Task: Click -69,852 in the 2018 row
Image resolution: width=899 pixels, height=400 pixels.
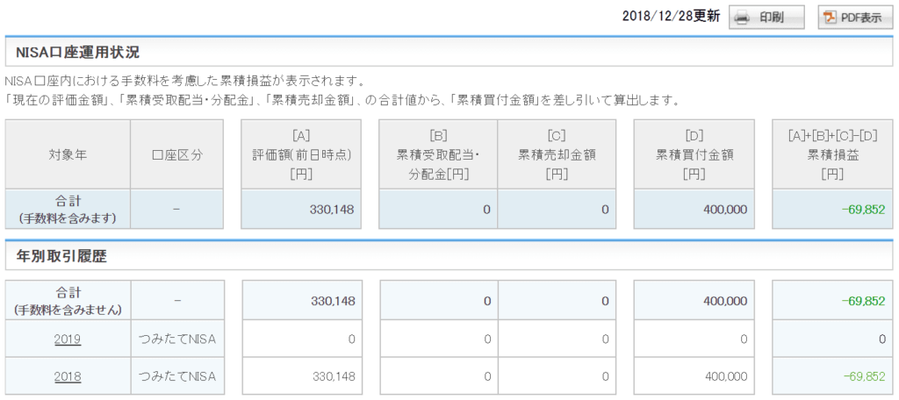Action: (x=864, y=376)
